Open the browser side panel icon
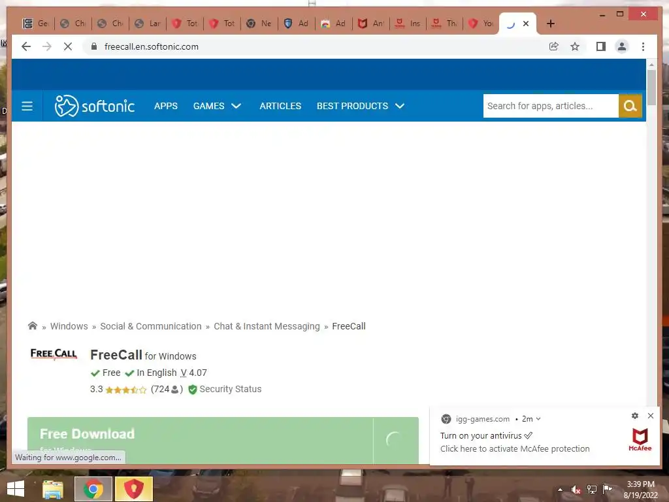The image size is (669, 502). point(601,46)
